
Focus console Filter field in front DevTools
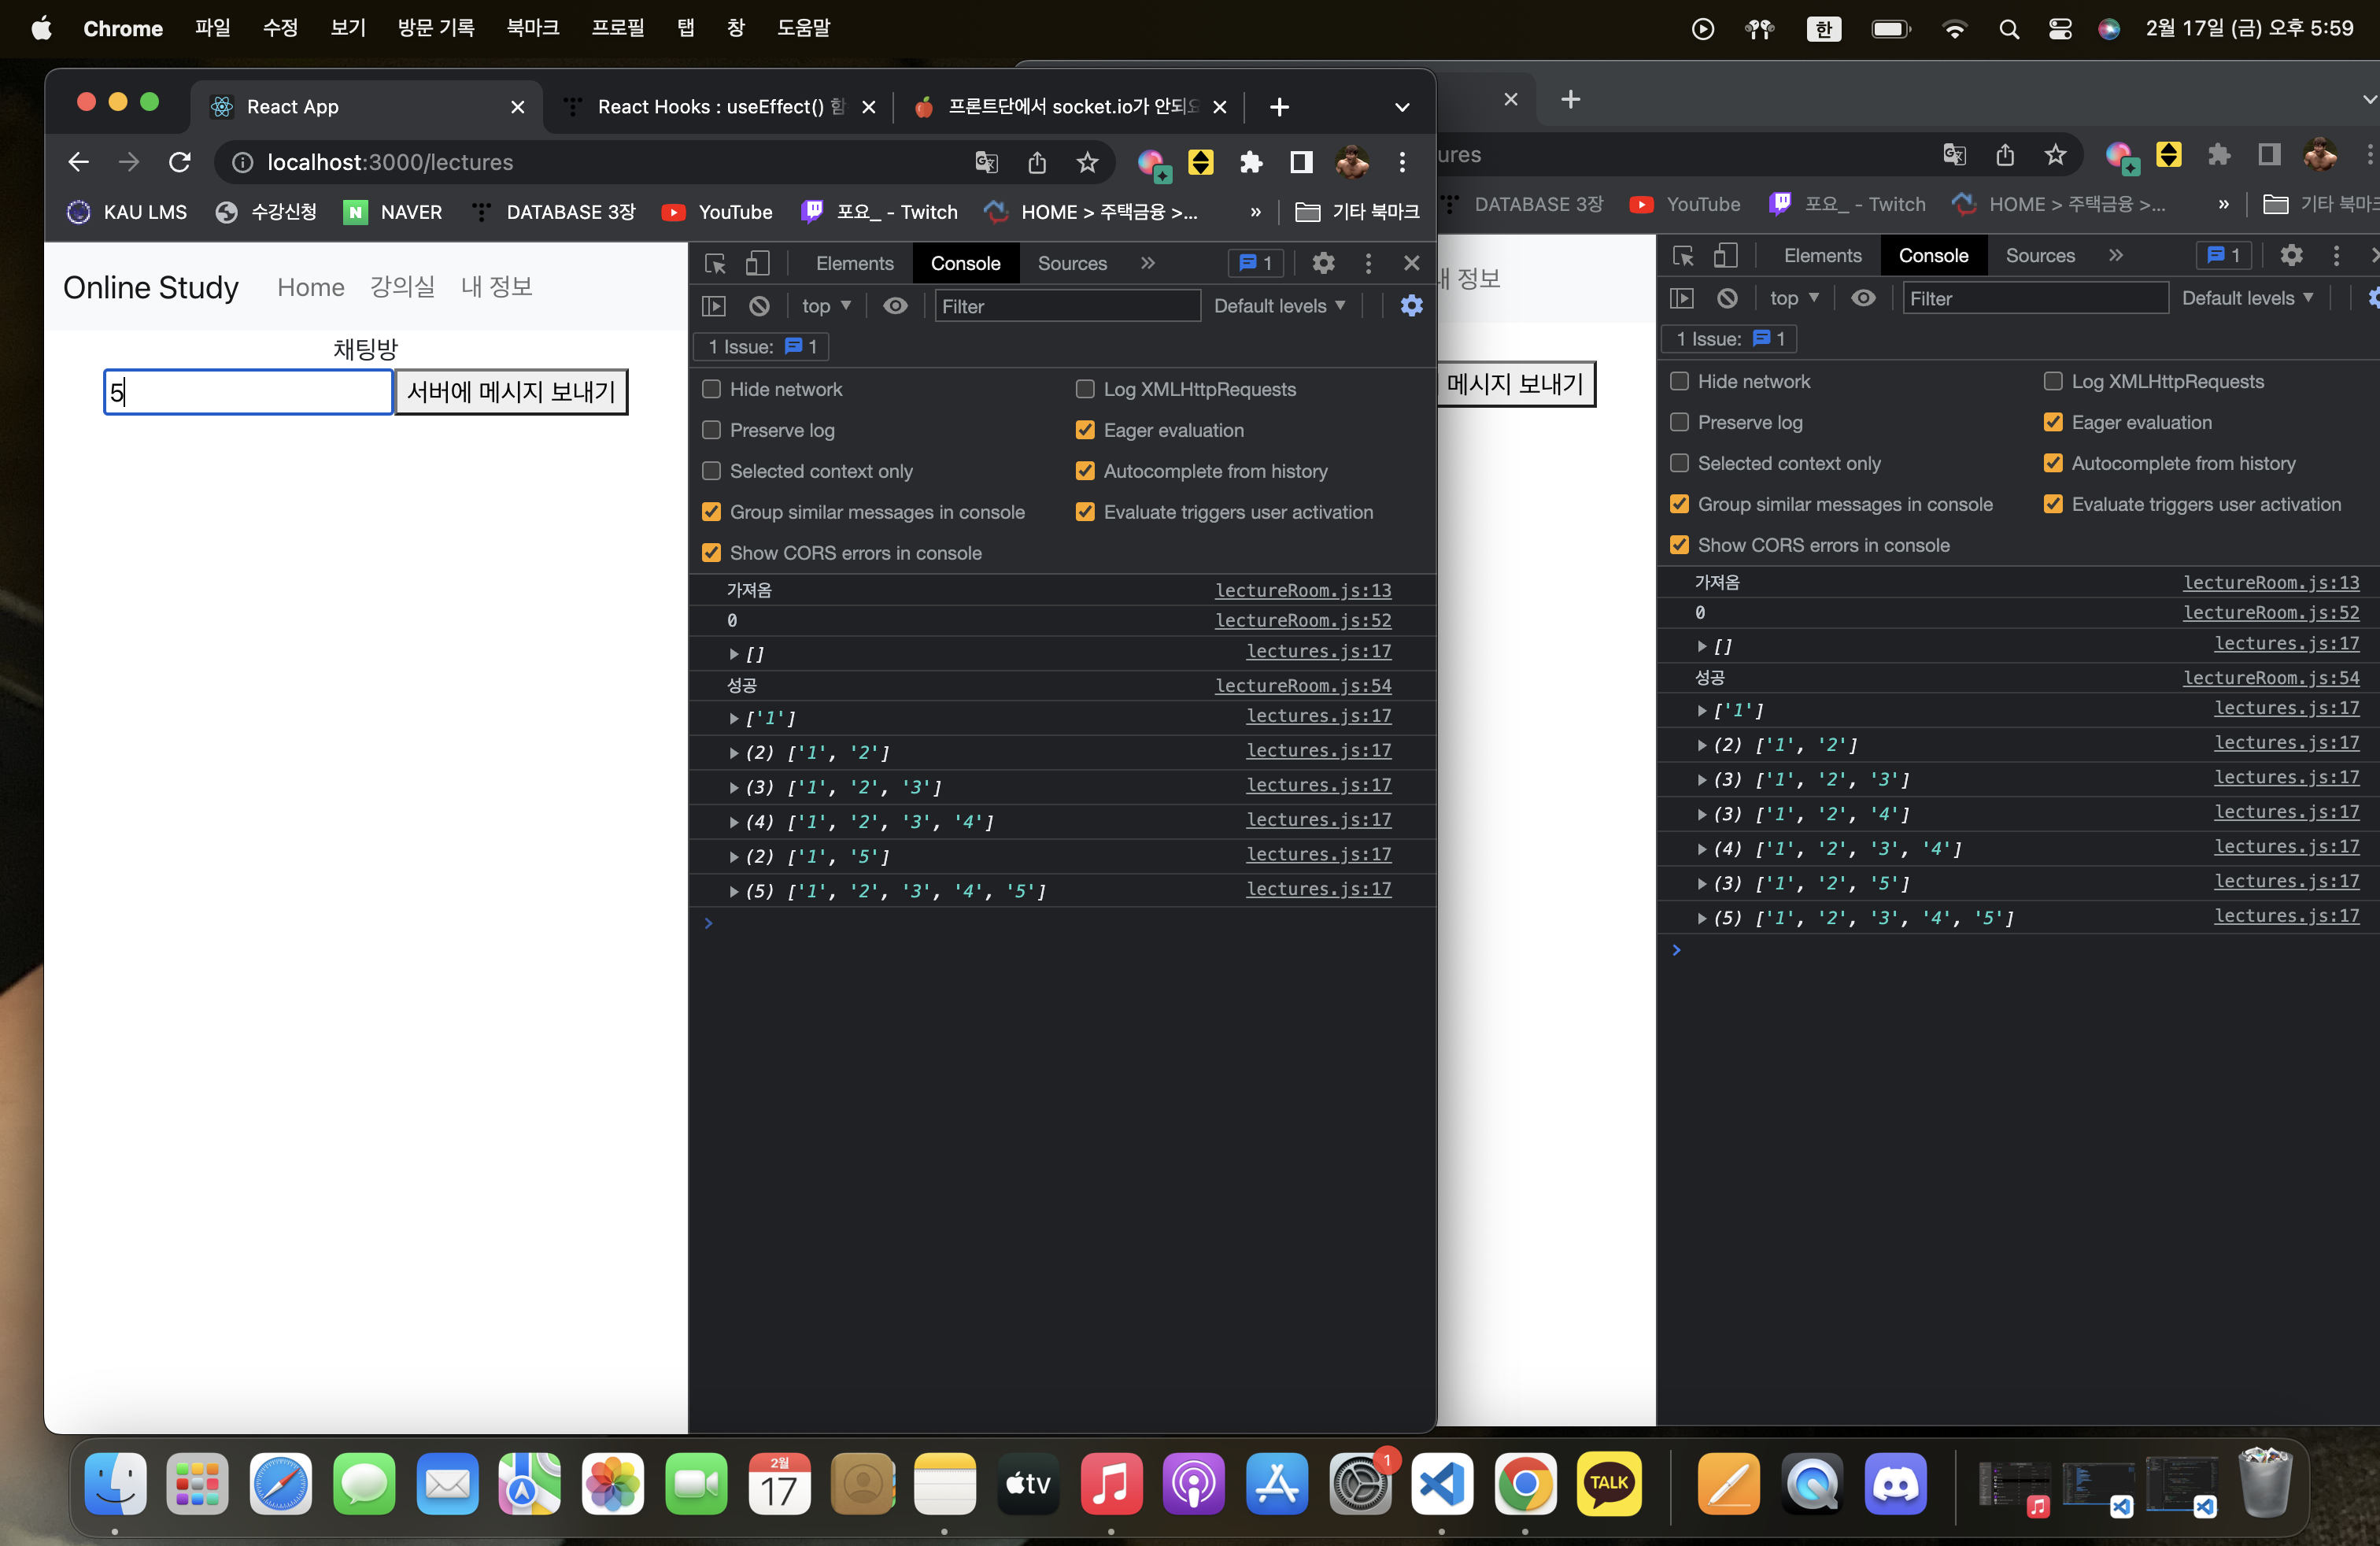[x=1067, y=306]
